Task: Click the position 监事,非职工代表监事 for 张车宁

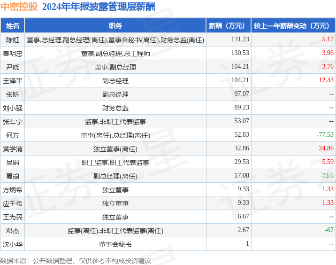Action: pyautogui.click(x=115, y=122)
